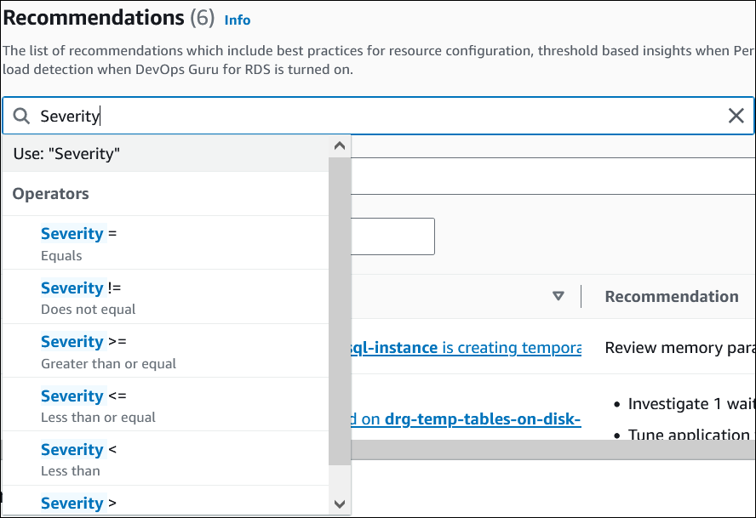Click the scroll-down arrow in the suggestions list
The width and height of the screenshot is (756, 518).
pos(340,504)
